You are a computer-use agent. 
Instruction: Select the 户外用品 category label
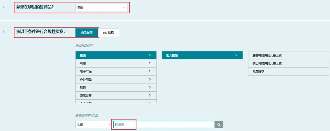[x=86, y=79]
